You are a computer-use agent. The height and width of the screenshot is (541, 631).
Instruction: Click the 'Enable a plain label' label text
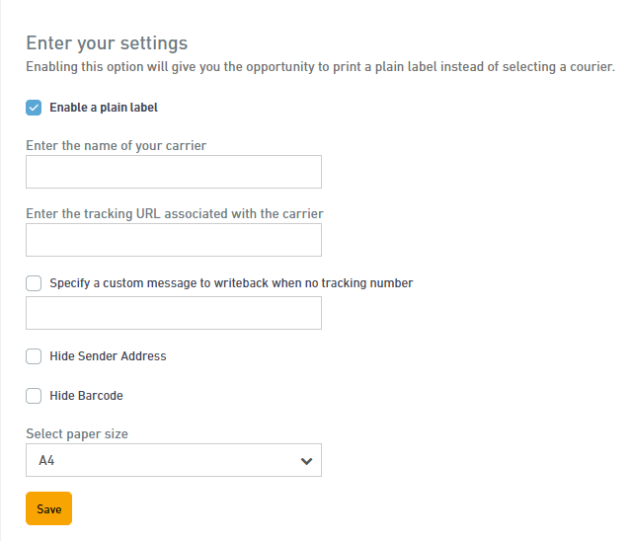104,108
